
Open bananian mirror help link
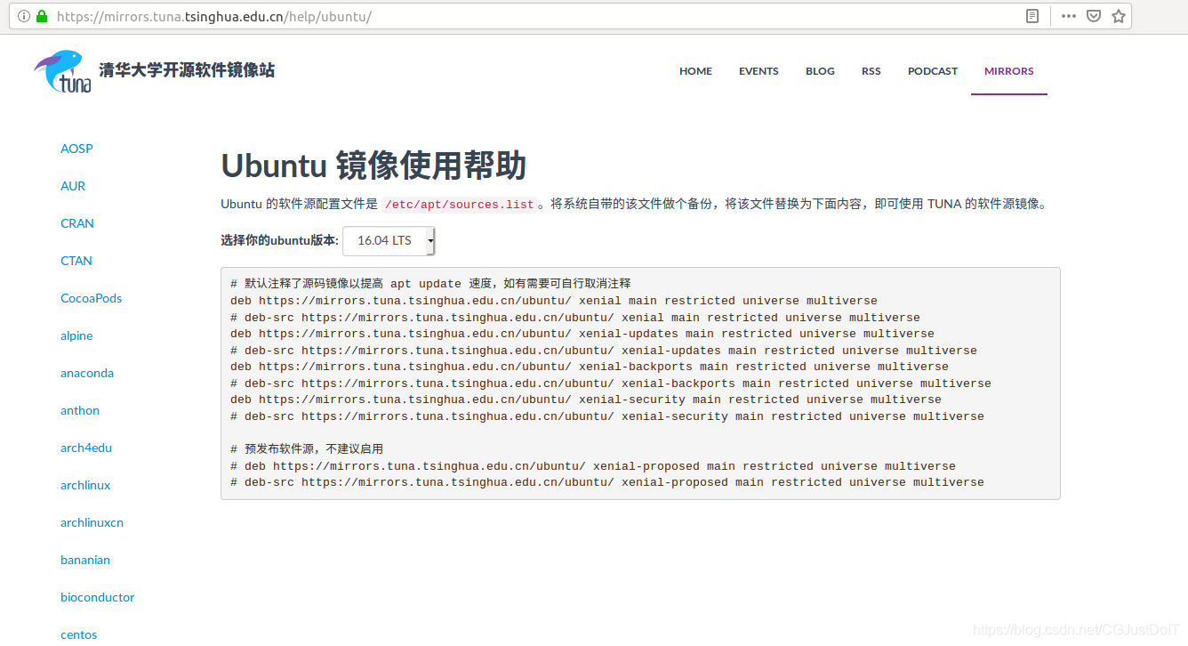[85, 560]
